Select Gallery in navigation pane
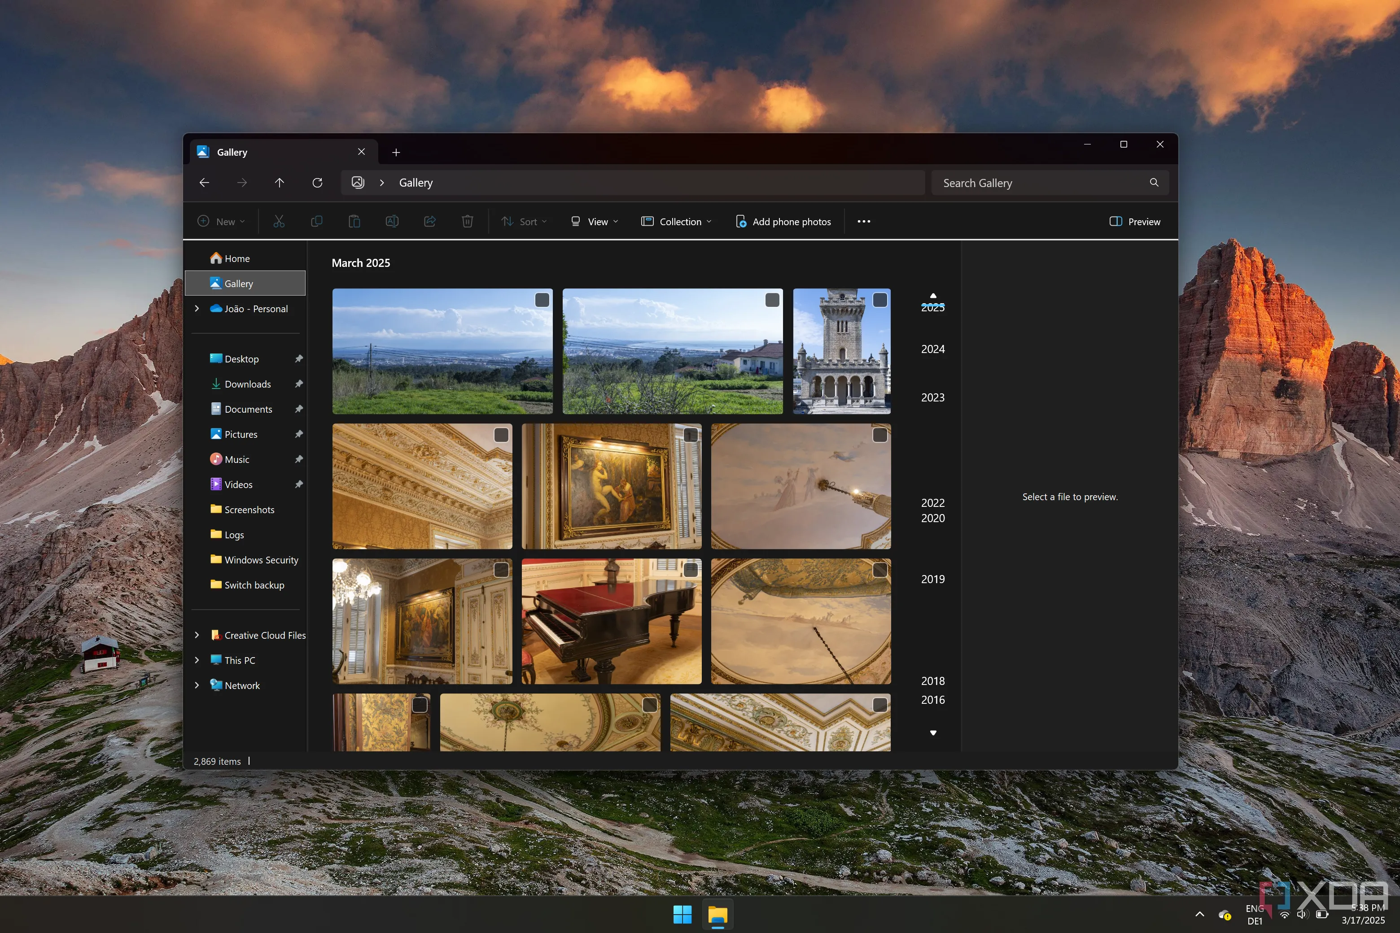The height and width of the screenshot is (933, 1400). click(246, 283)
